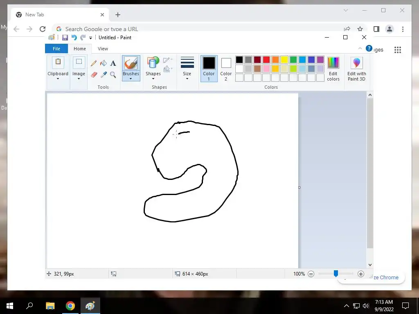Select the Pencil tool
Viewport: 419px width, 314px height.
(x=94, y=63)
